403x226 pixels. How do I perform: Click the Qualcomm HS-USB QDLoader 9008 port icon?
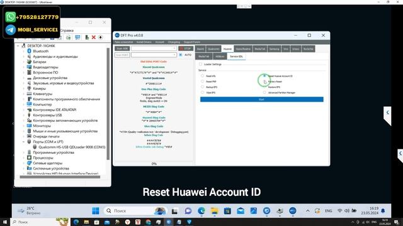(x=35, y=147)
